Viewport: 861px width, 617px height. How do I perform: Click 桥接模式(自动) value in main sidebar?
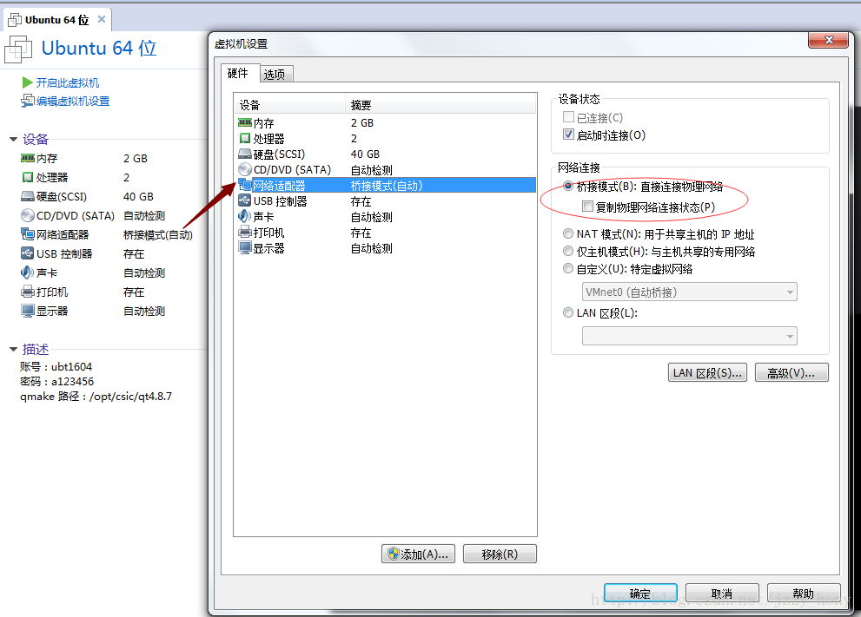[158, 234]
